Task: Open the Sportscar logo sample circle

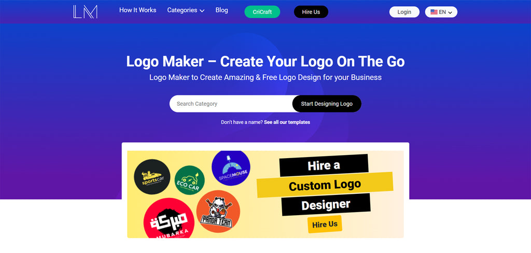Action: coord(152,177)
